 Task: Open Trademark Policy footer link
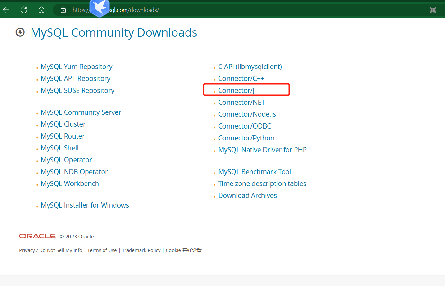point(141,250)
